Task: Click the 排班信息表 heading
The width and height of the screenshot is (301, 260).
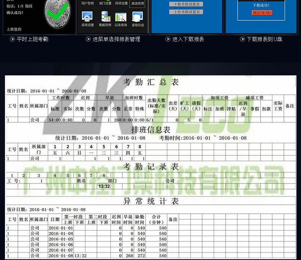Action: pos(151,130)
